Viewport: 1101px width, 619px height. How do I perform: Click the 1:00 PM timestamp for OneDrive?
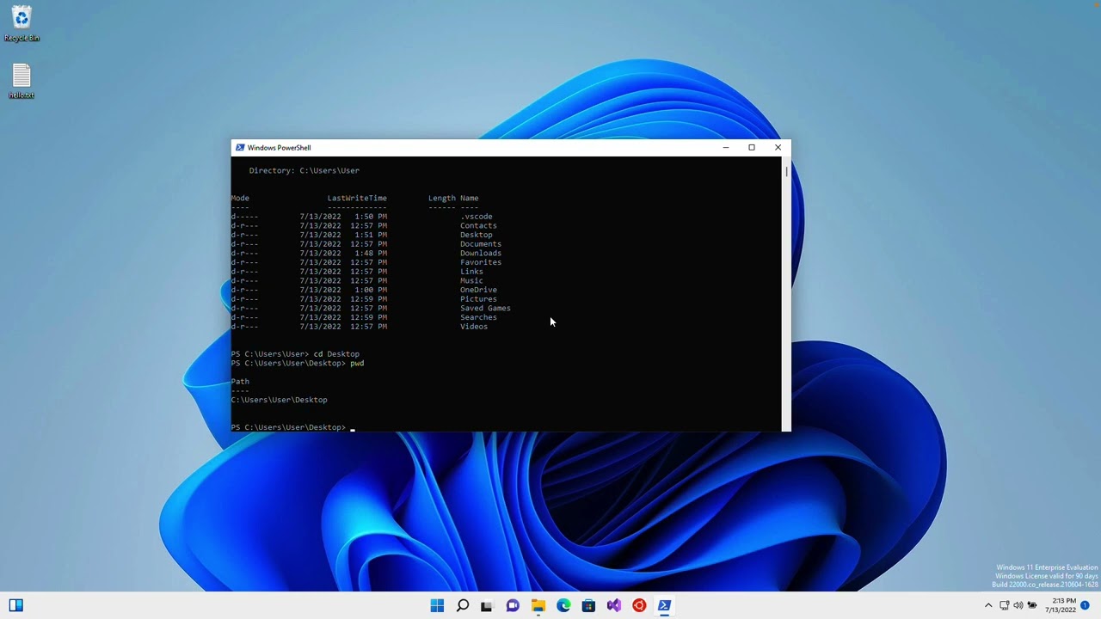coord(371,290)
